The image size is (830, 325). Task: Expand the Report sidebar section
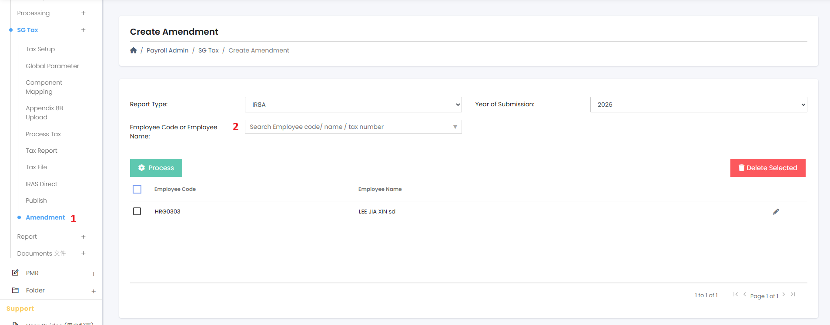[83, 236]
